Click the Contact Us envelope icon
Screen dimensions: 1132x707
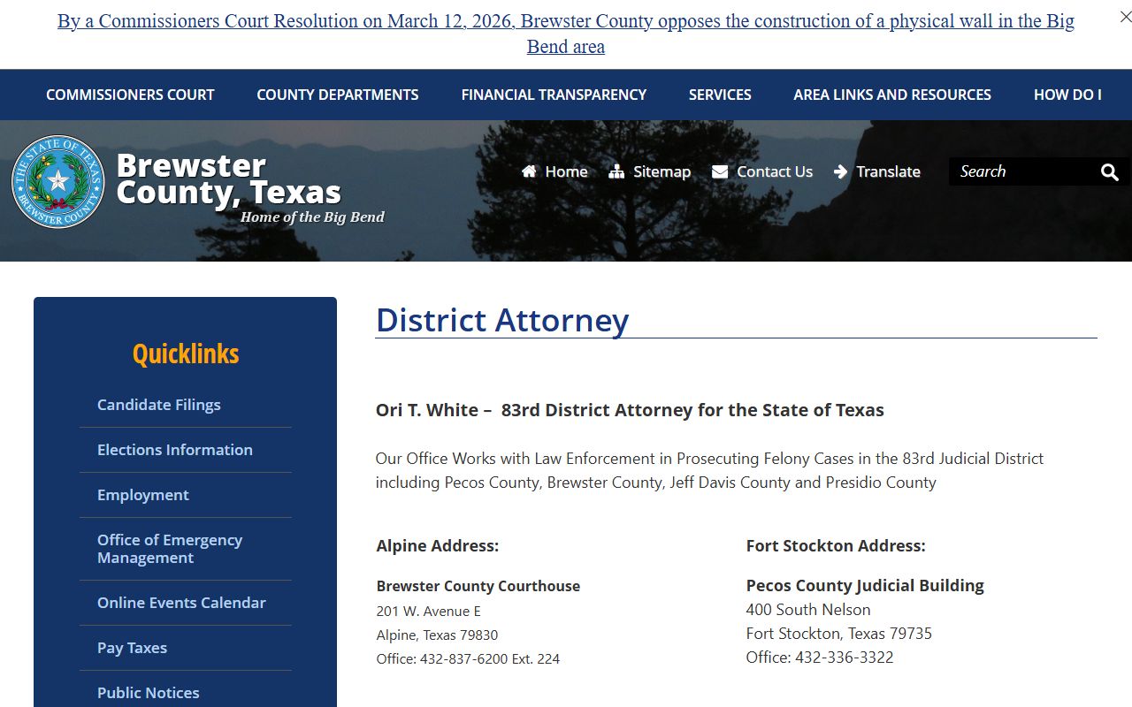pos(720,171)
